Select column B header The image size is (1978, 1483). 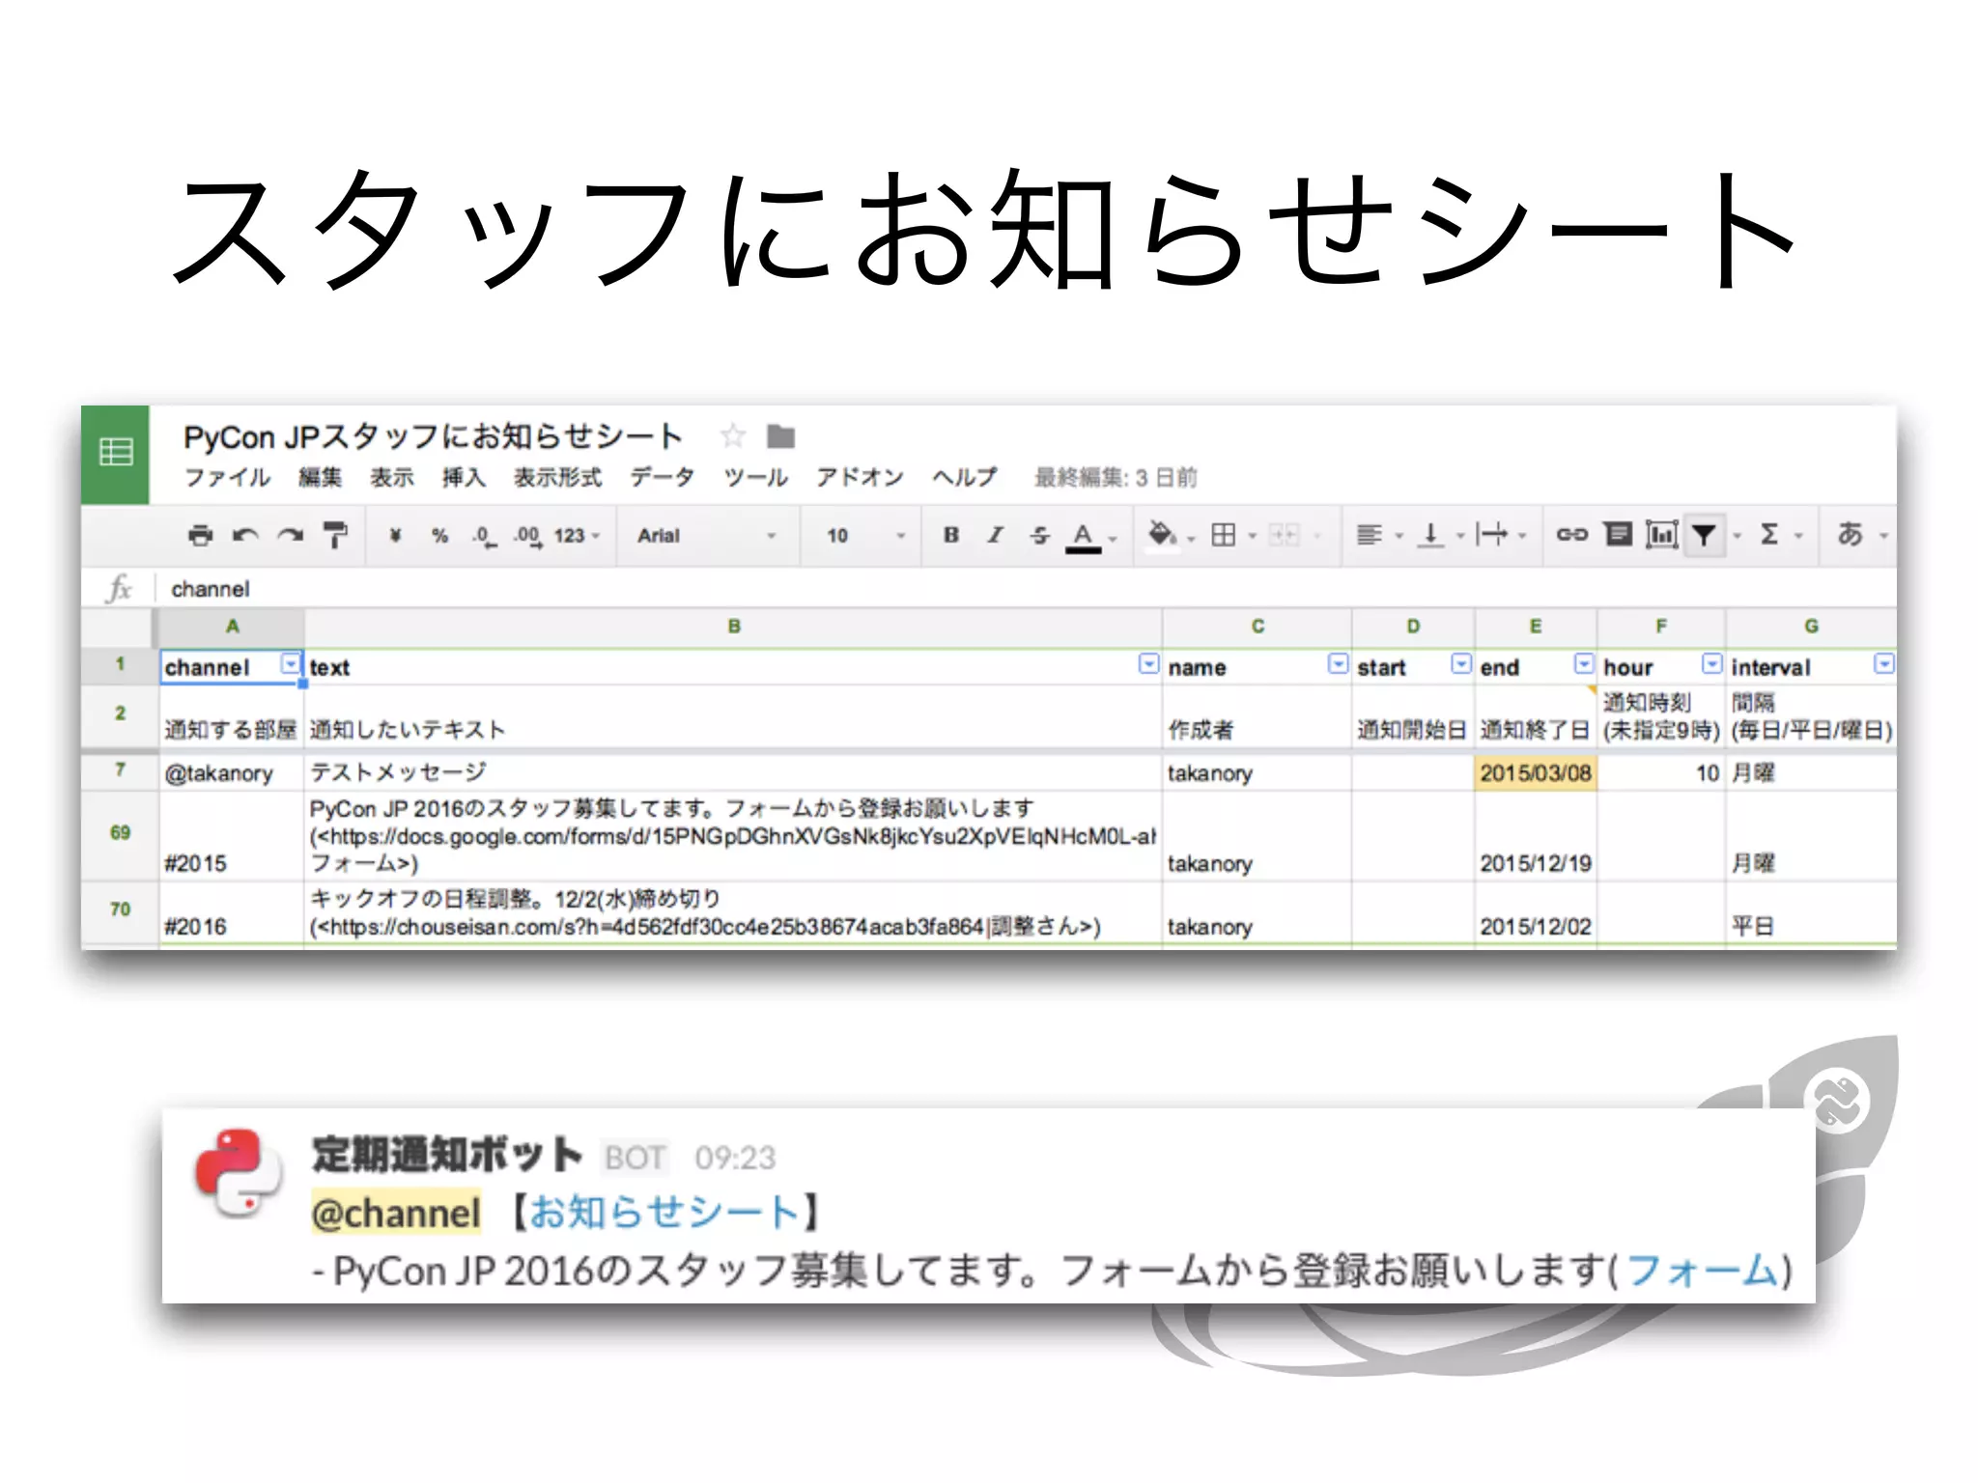click(x=734, y=627)
